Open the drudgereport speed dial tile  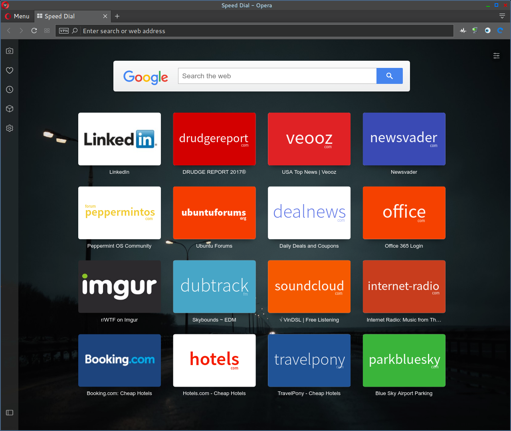(214, 139)
